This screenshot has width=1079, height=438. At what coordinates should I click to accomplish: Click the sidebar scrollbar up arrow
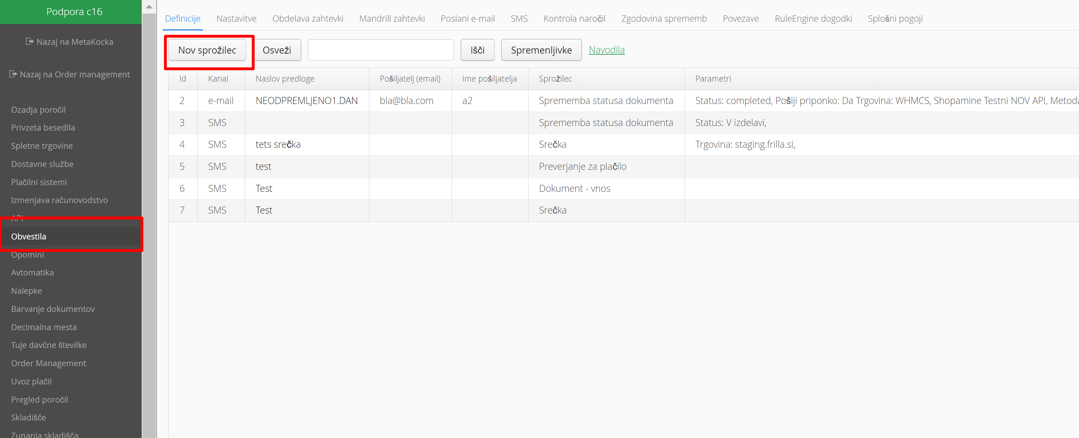149,7
